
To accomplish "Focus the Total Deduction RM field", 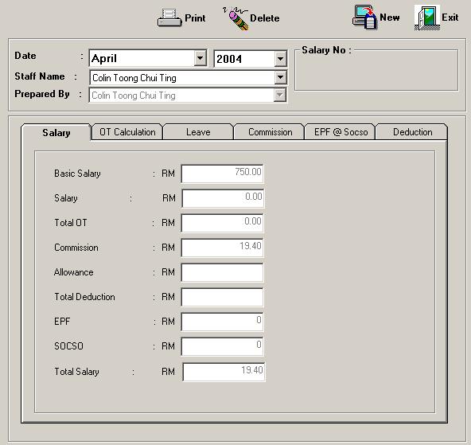I will 222,297.
